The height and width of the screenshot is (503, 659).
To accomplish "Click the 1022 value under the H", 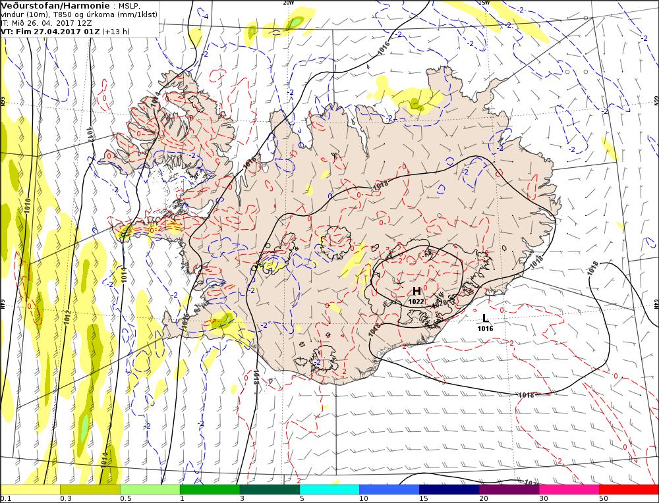I will point(416,302).
